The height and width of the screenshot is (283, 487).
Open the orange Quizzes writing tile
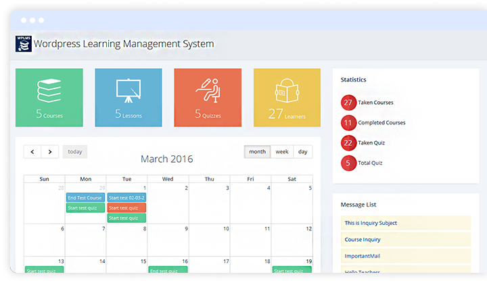pyautogui.click(x=208, y=97)
